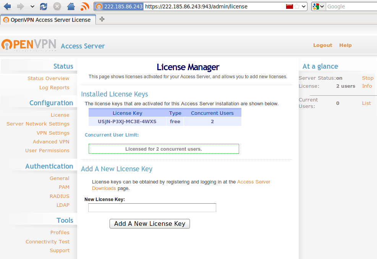Click Stop next to Server Status

(367, 78)
